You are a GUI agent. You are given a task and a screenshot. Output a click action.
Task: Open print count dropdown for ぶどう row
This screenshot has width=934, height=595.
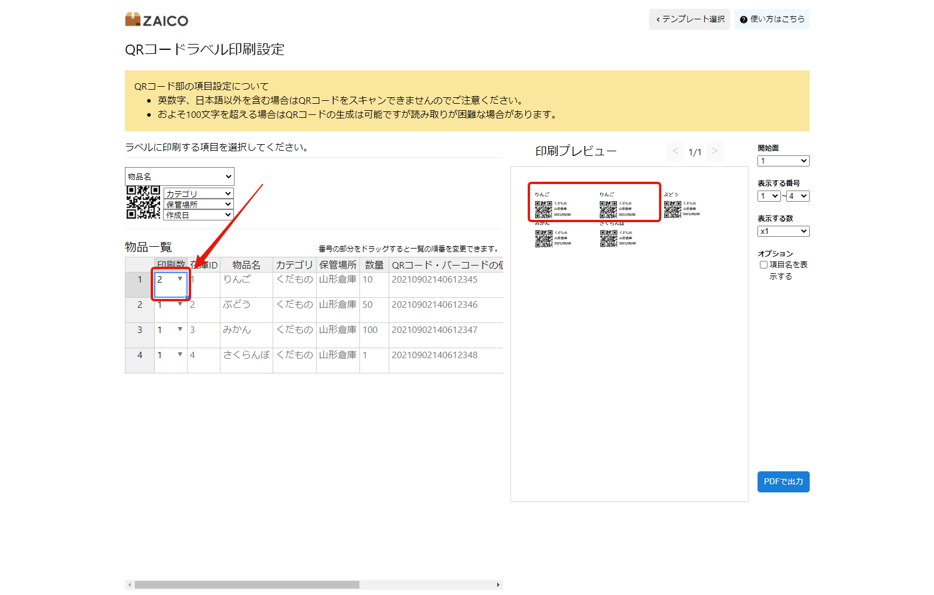180,304
